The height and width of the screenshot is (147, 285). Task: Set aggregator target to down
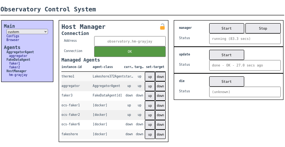[160, 86]
